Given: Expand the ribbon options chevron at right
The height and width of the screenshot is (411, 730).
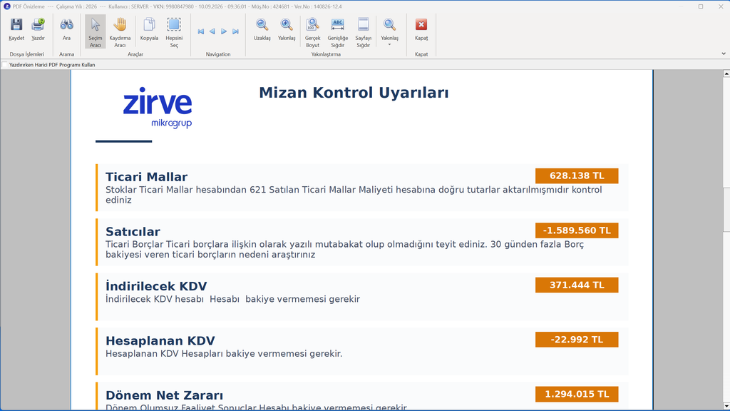Looking at the screenshot, I should (724, 54).
